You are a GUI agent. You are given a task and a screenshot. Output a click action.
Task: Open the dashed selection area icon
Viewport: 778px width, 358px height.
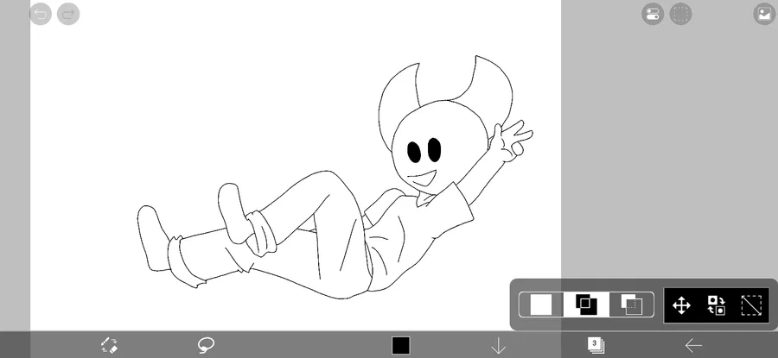coord(681,15)
